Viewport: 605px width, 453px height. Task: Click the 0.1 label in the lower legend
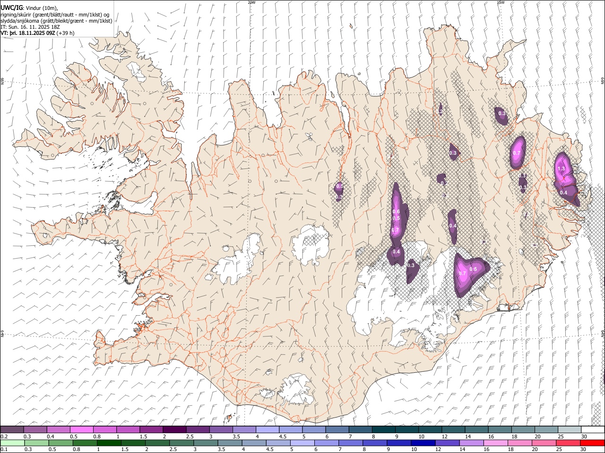point(4,450)
